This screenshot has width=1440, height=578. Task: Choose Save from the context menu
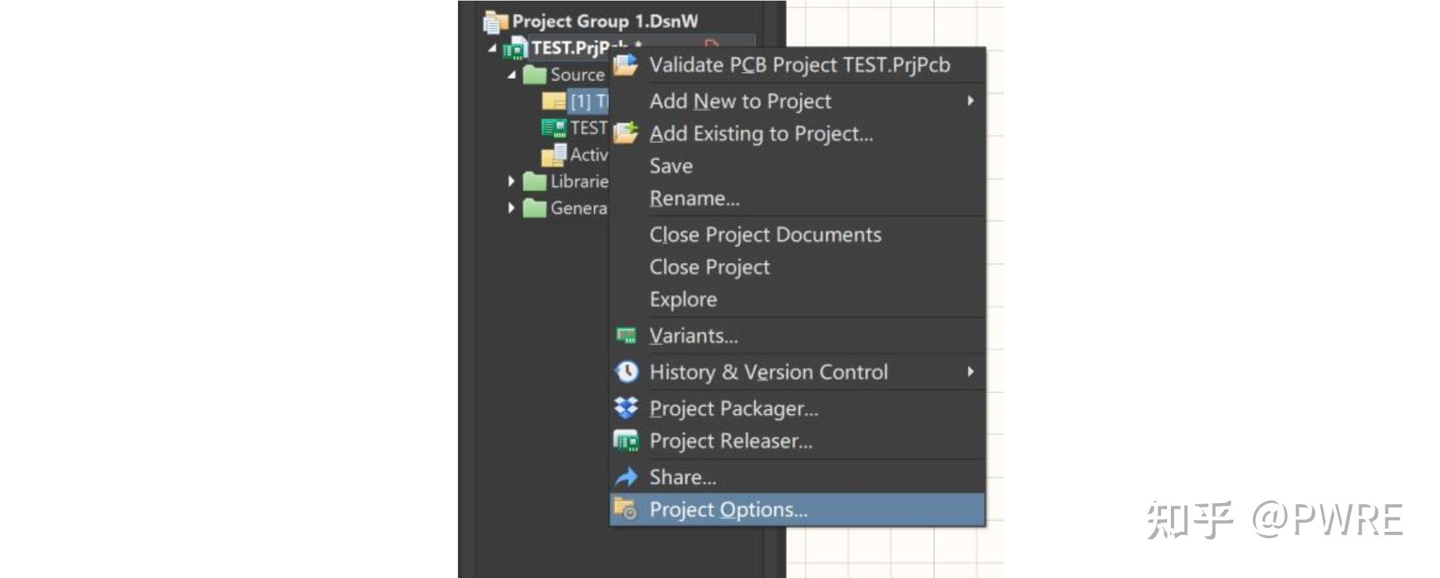[x=671, y=166]
